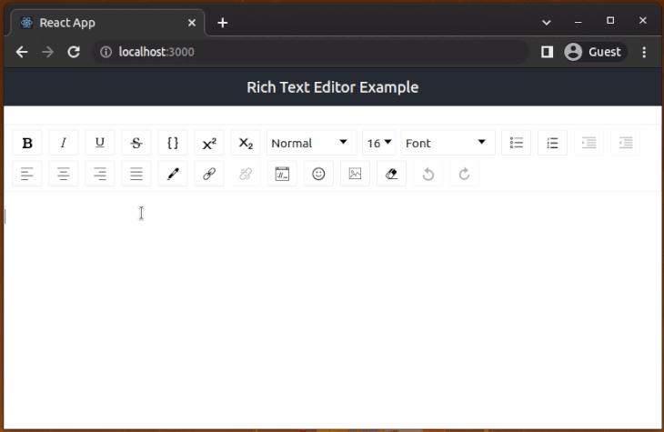
Task: Add a hyperlink with the link icon
Action: click(x=209, y=174)
